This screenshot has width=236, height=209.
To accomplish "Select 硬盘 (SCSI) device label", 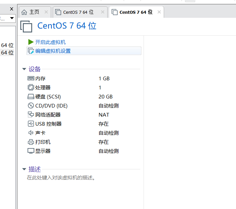I will (x=48, y=97).
